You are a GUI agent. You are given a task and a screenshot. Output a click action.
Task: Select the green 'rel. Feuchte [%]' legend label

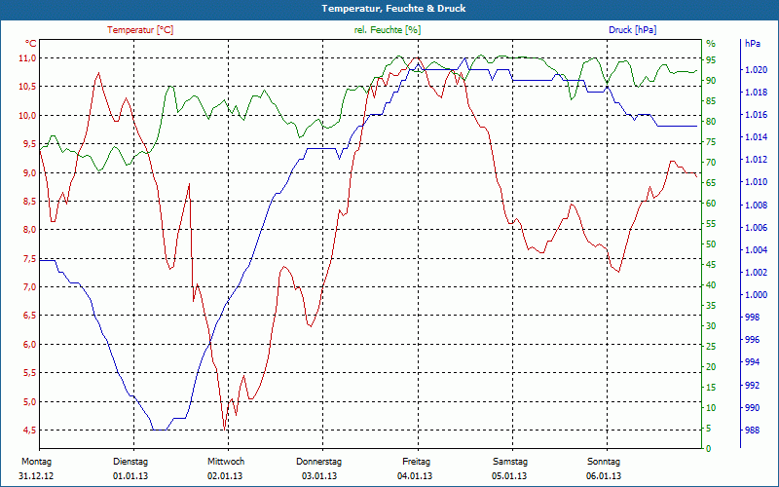[x=387, y=30]
